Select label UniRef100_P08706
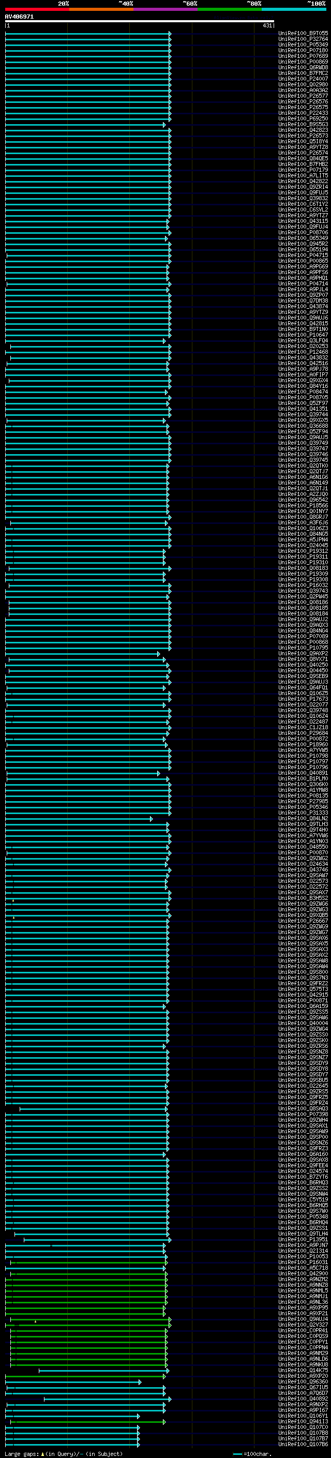Viewport: 331px width, 1458px height. tap(303, 233)
